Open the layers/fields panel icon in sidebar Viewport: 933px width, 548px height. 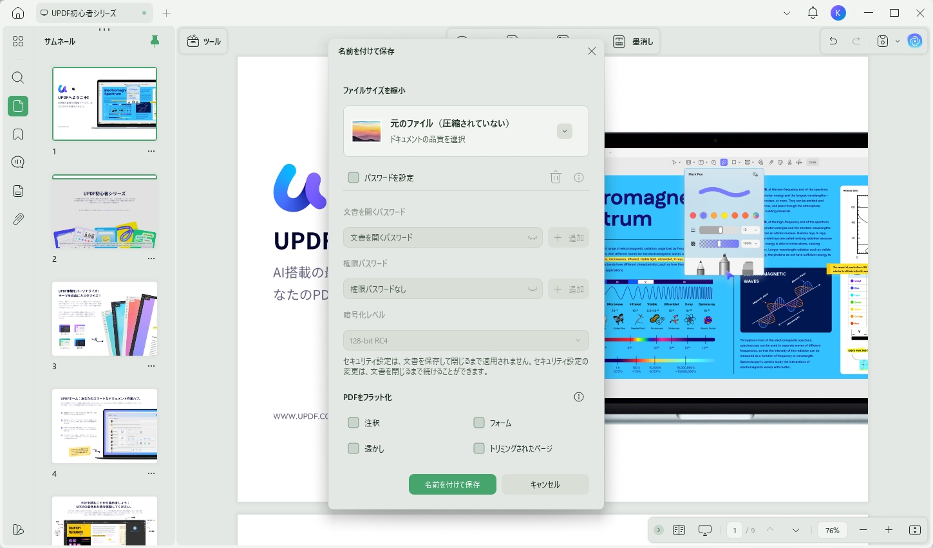tap(18, 191)
